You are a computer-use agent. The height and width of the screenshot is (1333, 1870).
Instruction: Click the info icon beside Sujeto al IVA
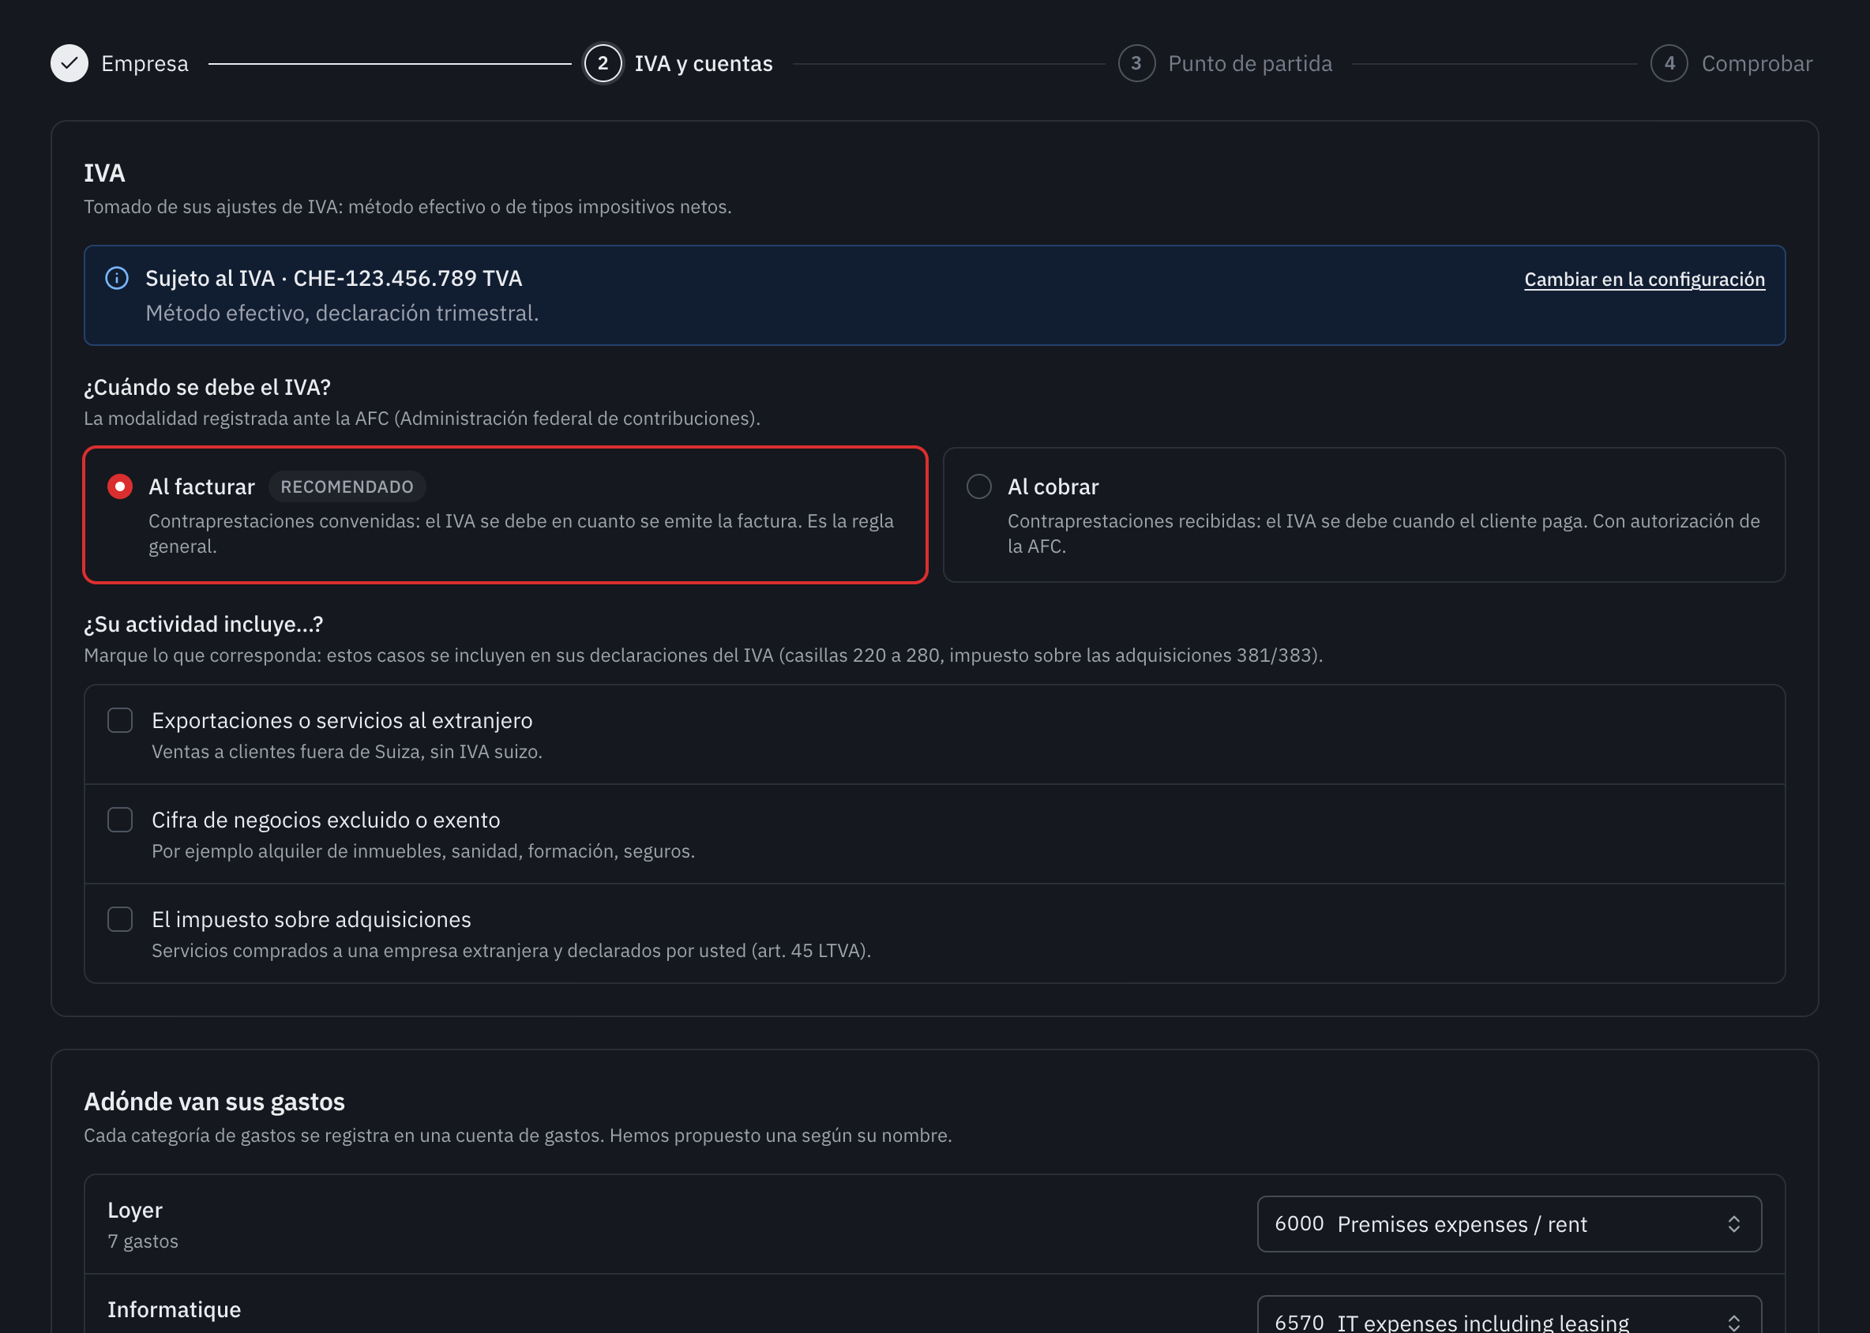(118, 278)
